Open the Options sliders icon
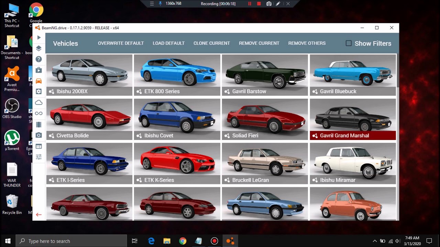This screenshot has width=440, height=247. [39, 157]
